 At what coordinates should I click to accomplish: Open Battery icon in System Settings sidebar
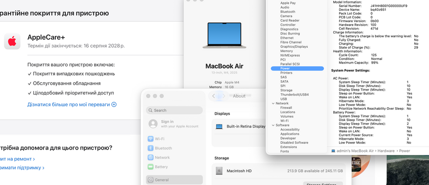(151, 167)
